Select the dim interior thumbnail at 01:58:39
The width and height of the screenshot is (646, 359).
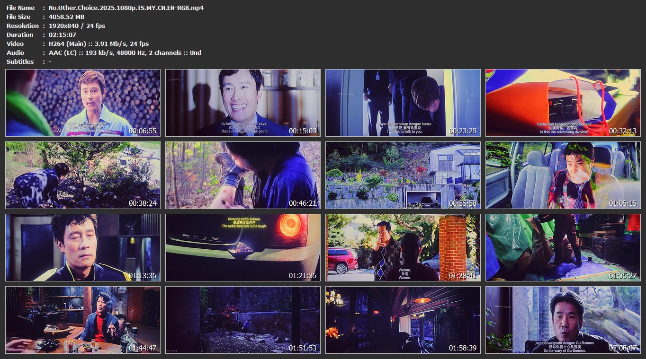(403, 320)
